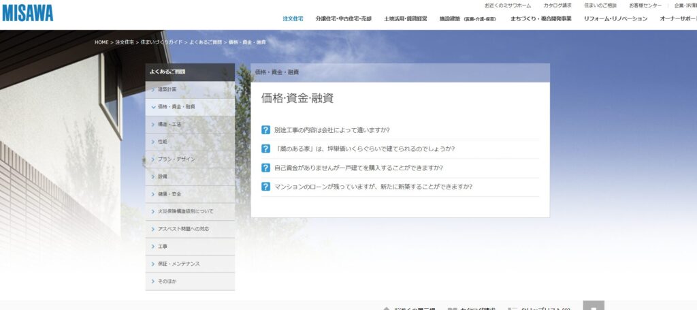Click HOME in the breadcrumb trail
This screenshot has width=697, height=310.
pos(101,42)
